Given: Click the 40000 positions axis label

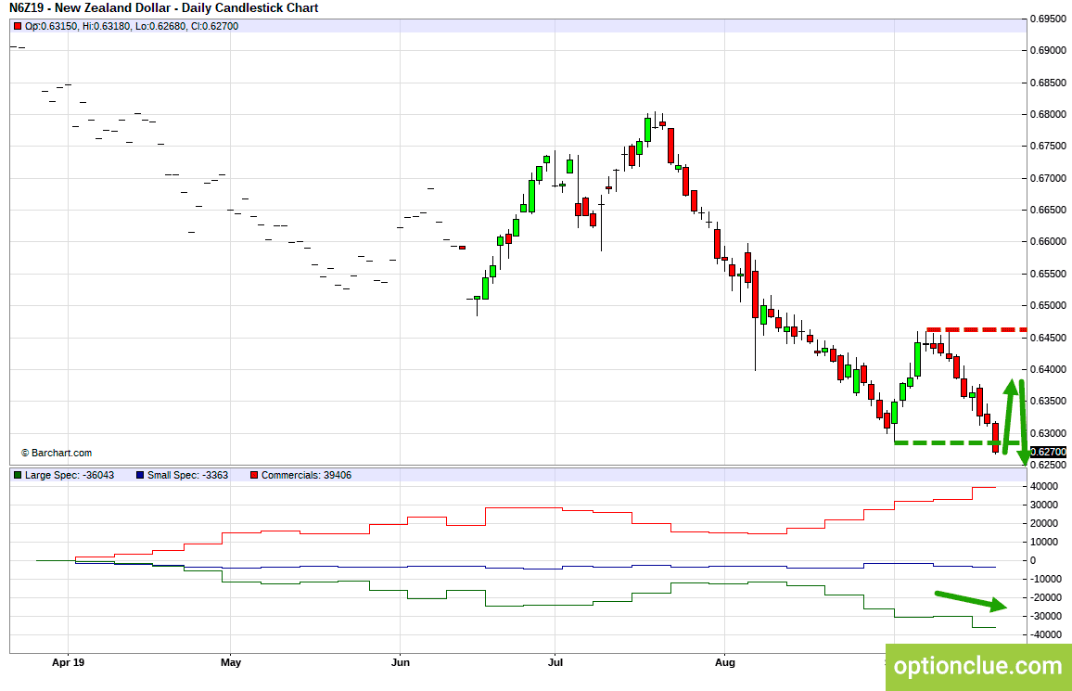Looking at the screenshot, I should tap(1042, 487).
